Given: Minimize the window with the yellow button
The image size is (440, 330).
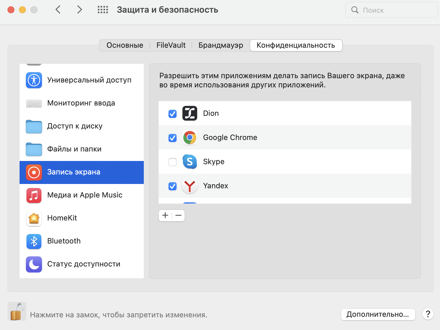Looking at the screenshot, I should (22, 10).
